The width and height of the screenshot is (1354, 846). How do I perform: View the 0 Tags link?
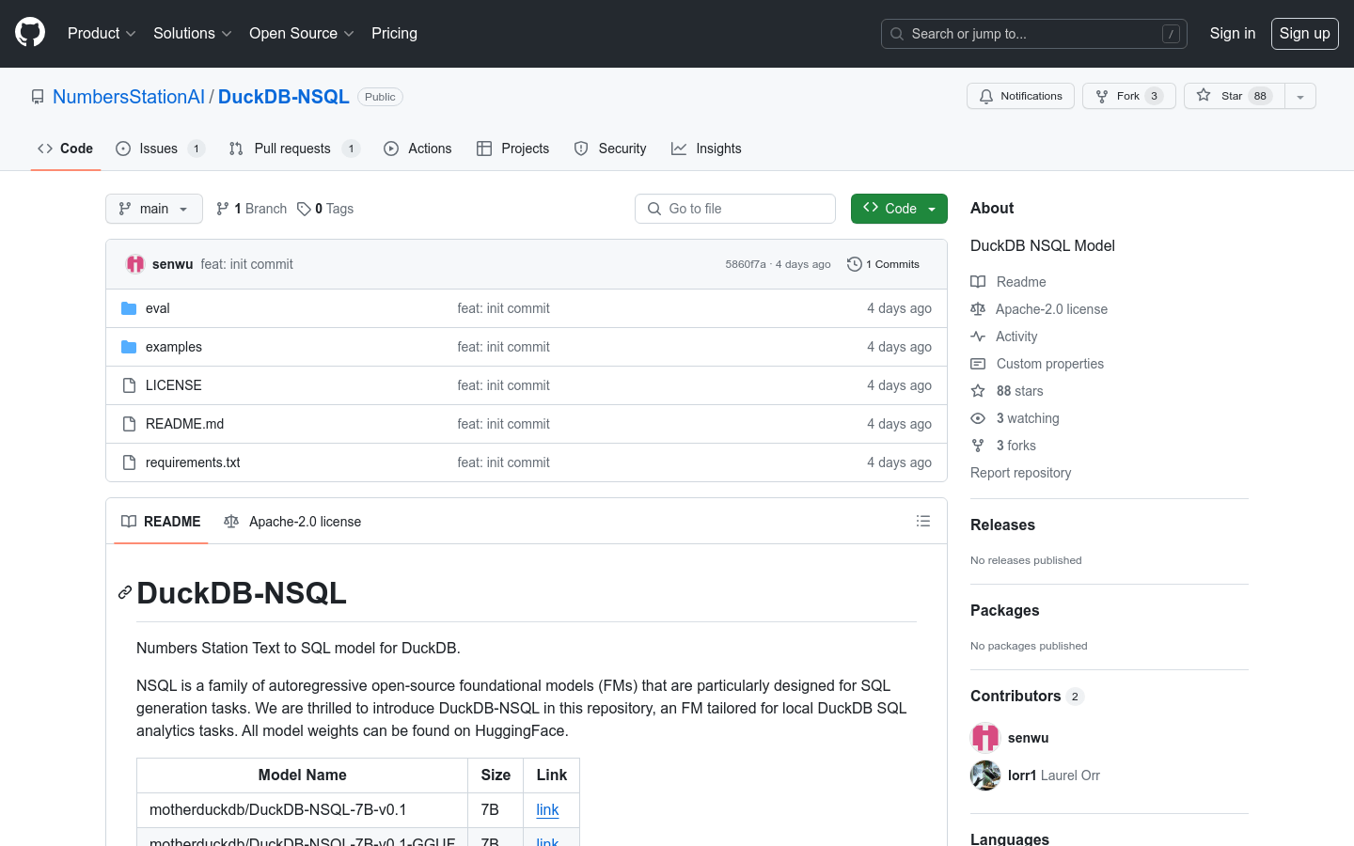[x=325, y=209]
